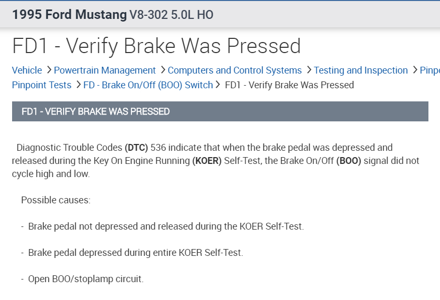This screenshot has width=440, height=300.
Task: Click the gray FD1 section header bar
Action: tap(220, 111)
